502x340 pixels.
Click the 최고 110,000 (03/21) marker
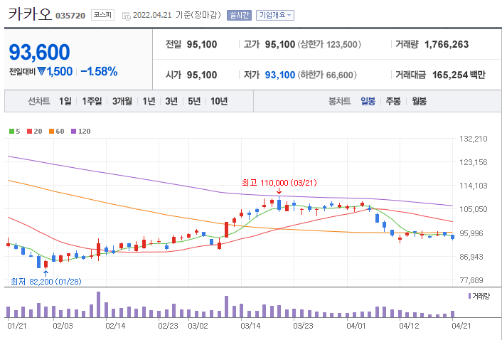point(279,183)
